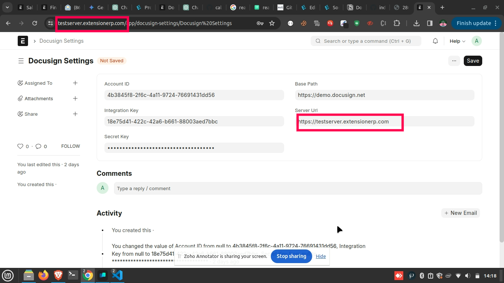Click the Not Saved status badge

pyautogui.click(x=112, y=61)
